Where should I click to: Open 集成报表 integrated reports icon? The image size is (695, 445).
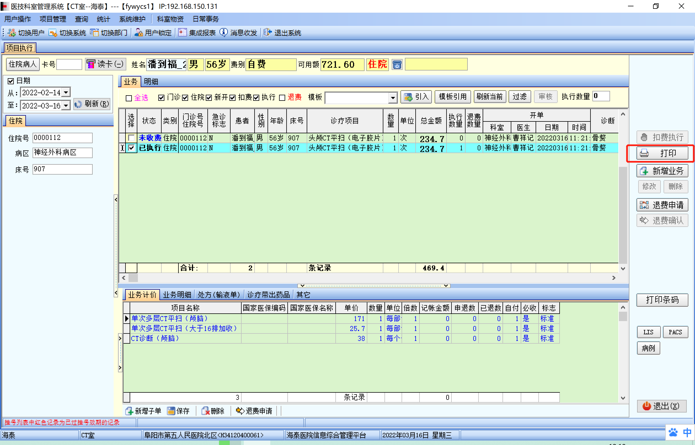click(182, 33)
